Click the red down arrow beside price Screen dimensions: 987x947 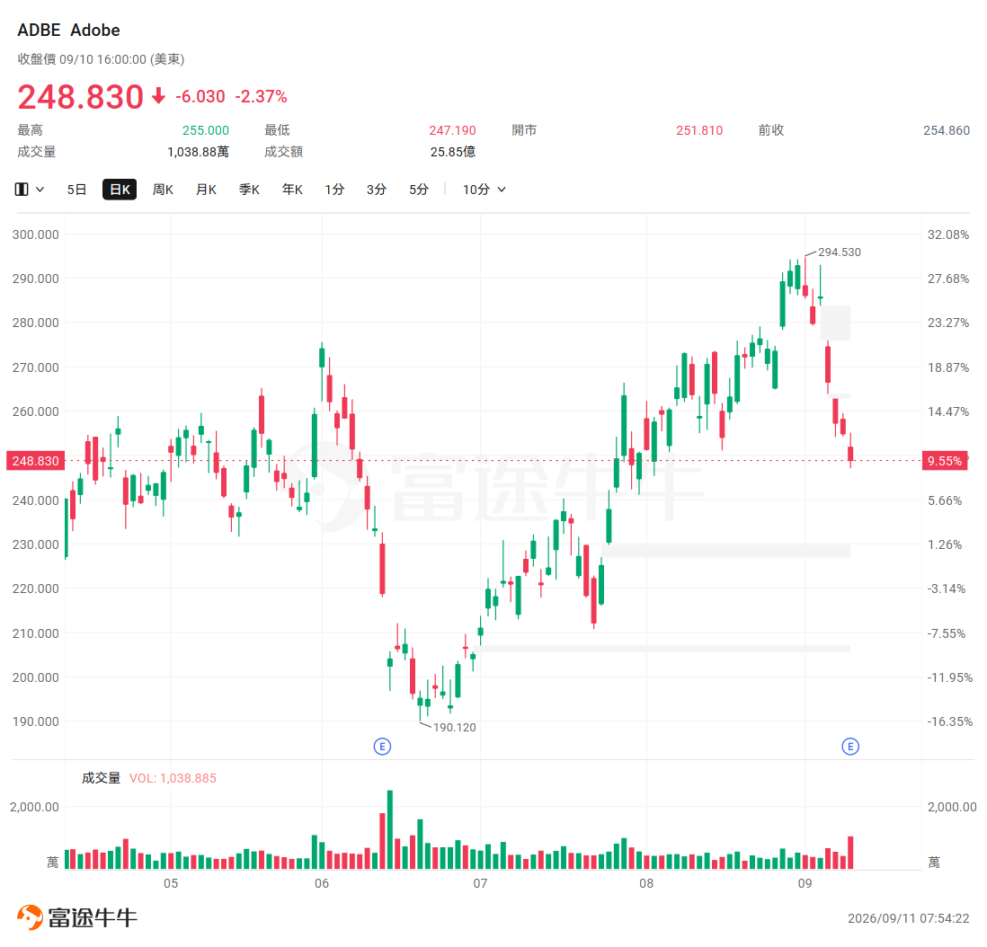158,96
